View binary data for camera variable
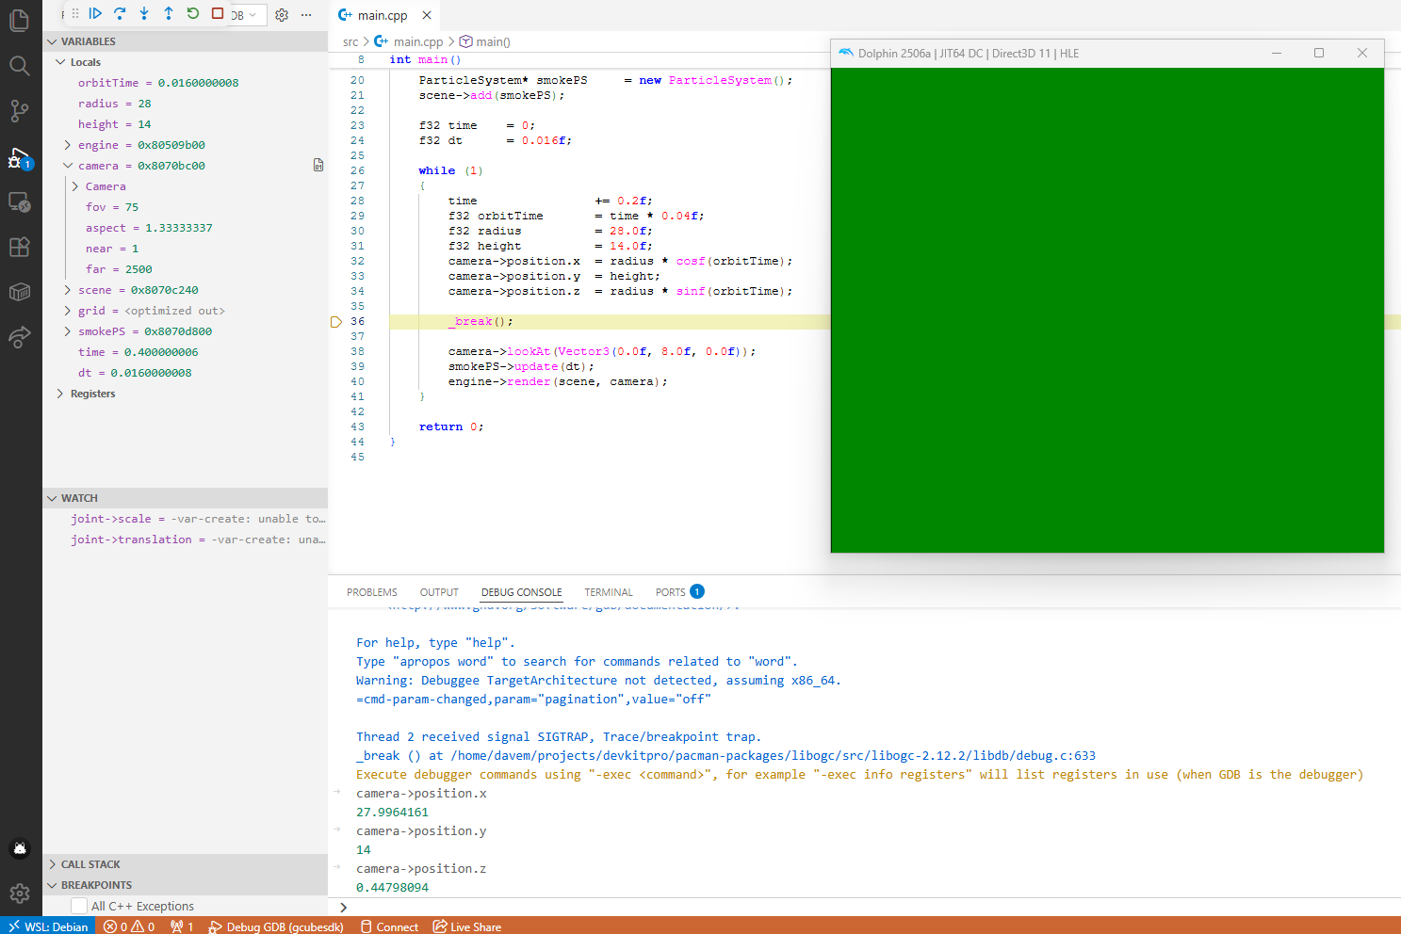Image resolution: width=1401 pixels, height=934 pixels. pos(318,165)
